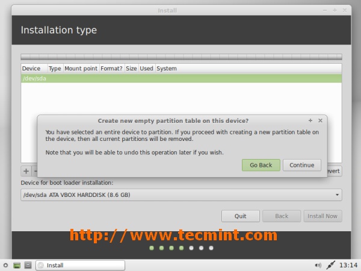Add a partition with the plus button
The height and width of the screenshot is (271, 361).
pos(26,171)
